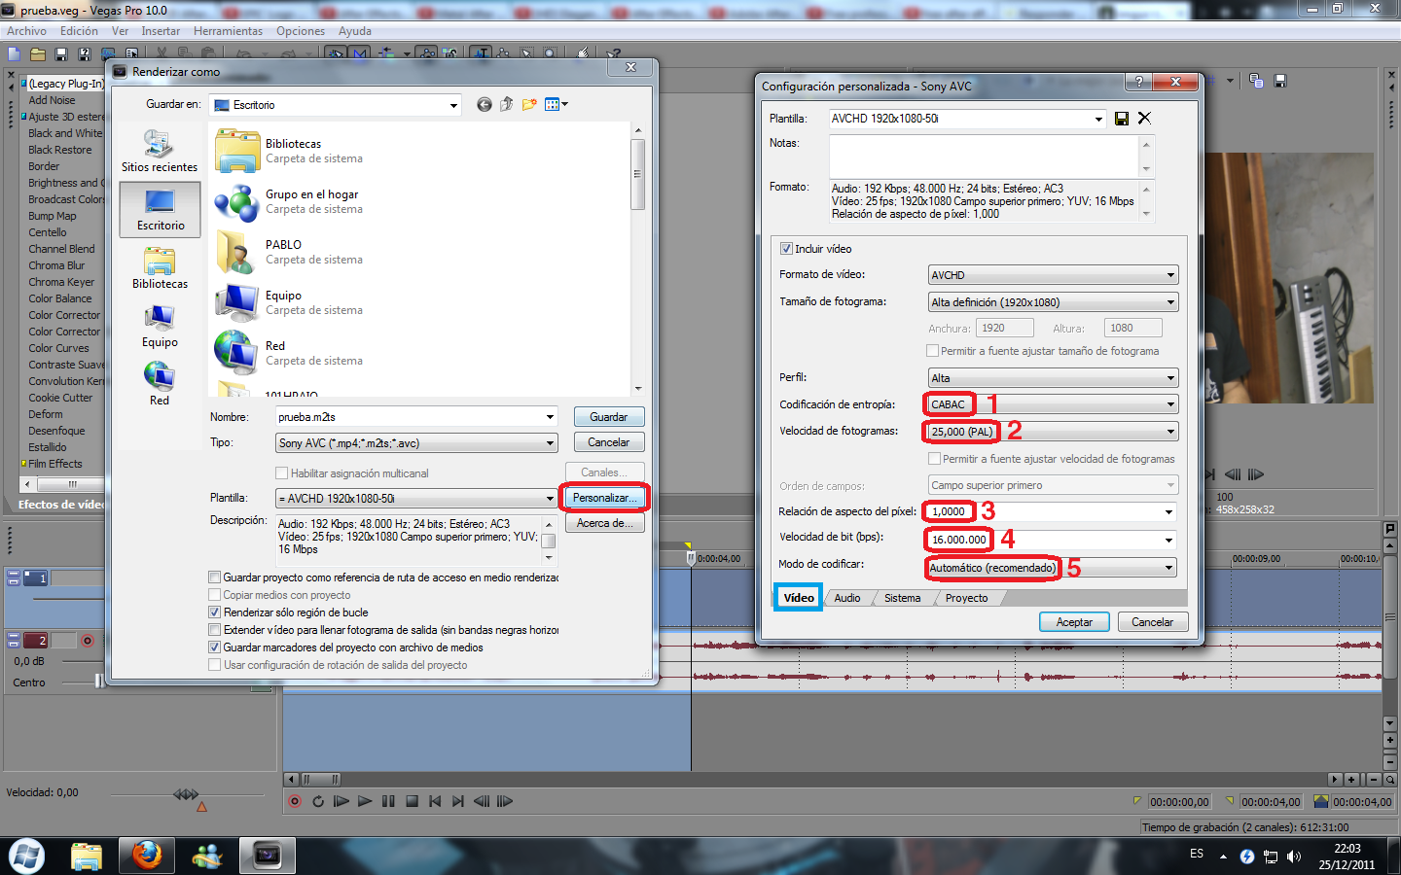Click the volume icon in system tray
The width and height of the screenshot is (1401, 875).
coord(1294,857)
